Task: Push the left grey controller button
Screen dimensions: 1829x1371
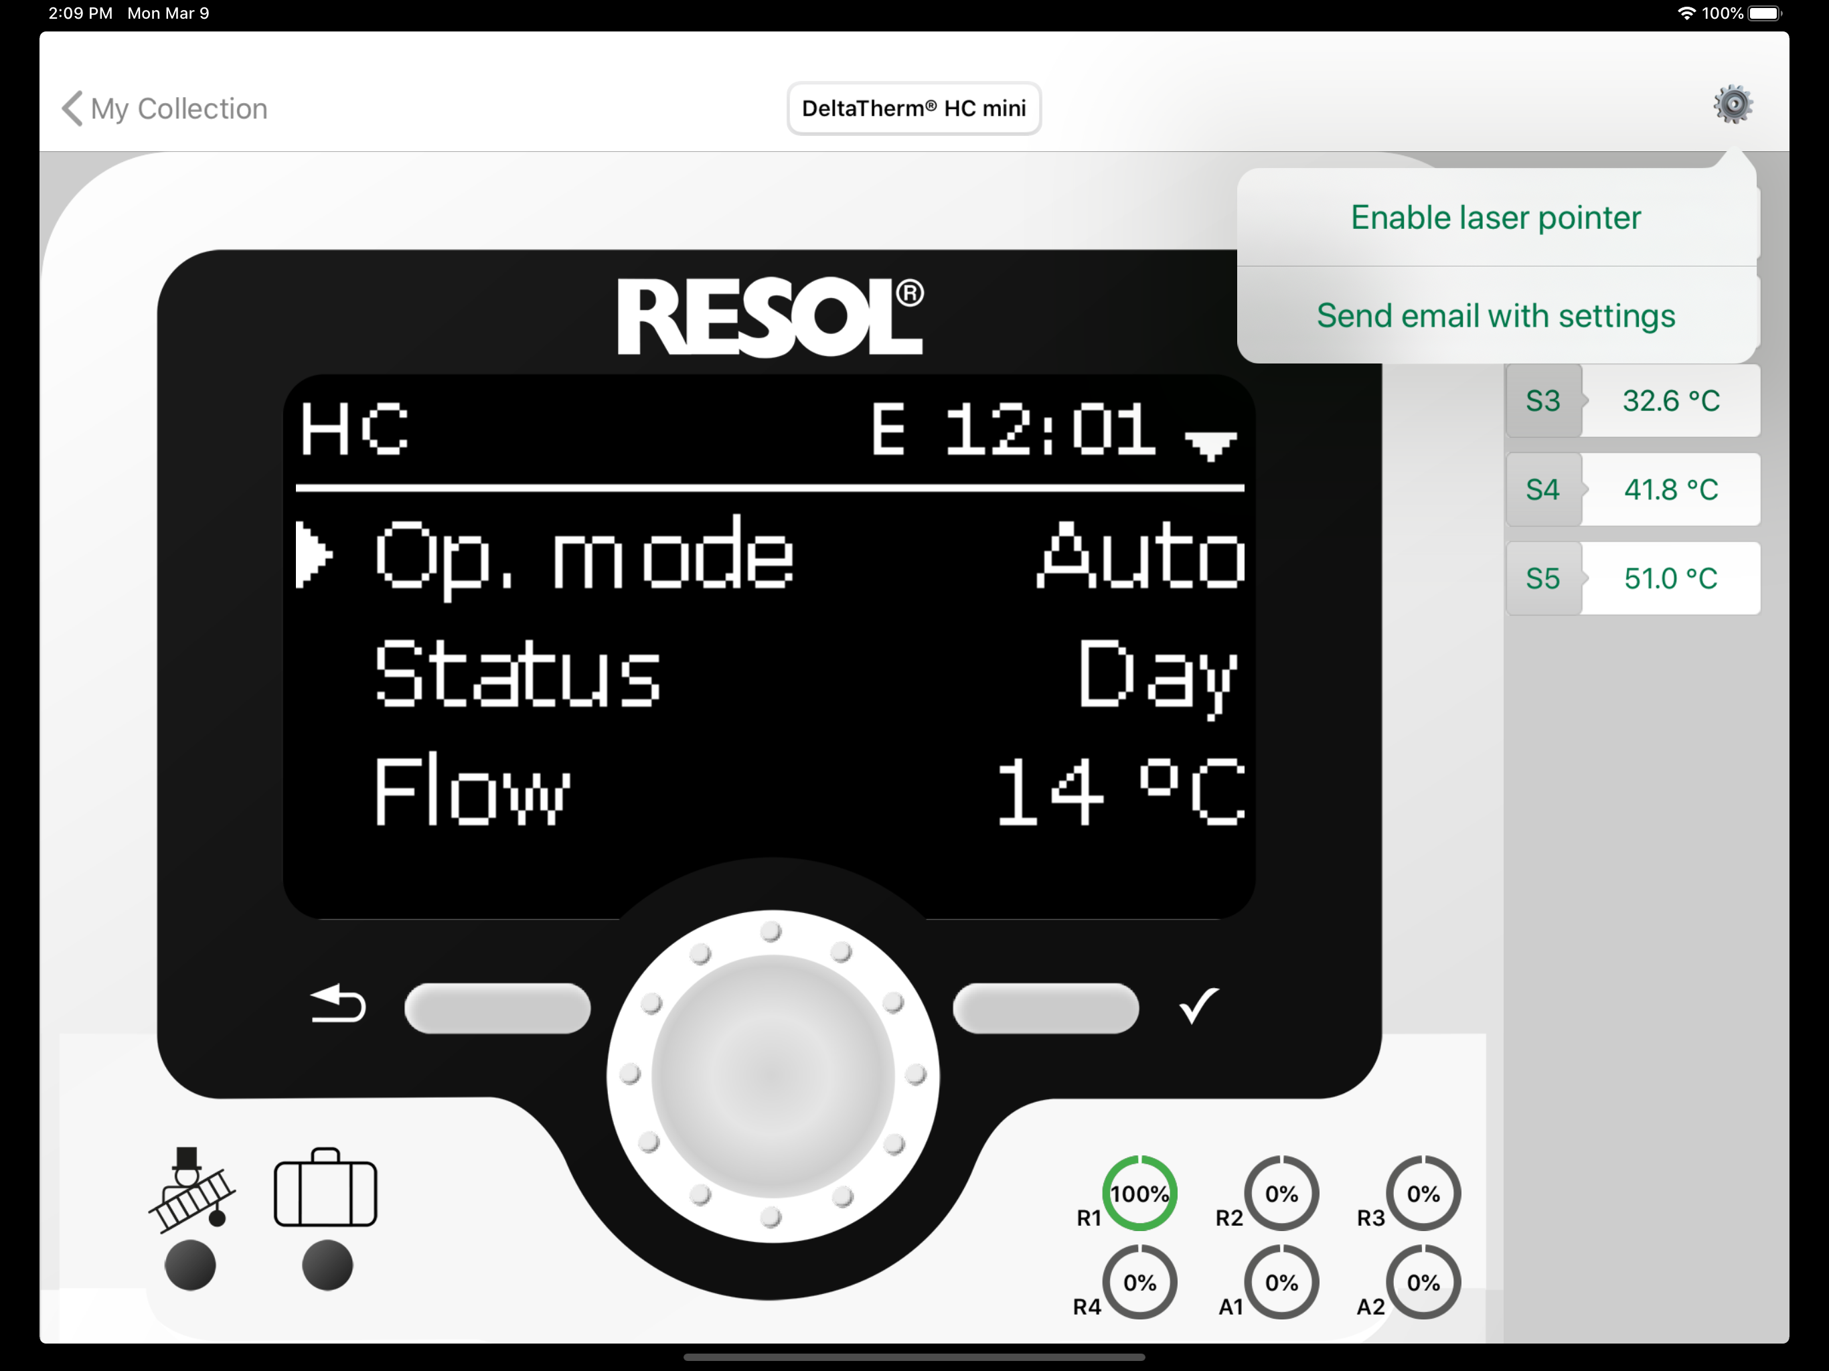Action: click(497, 1008)
